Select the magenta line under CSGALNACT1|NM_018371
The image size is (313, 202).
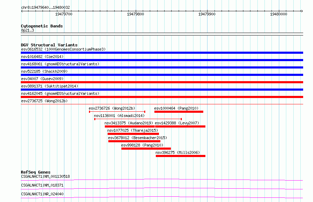tap(162, 188)
